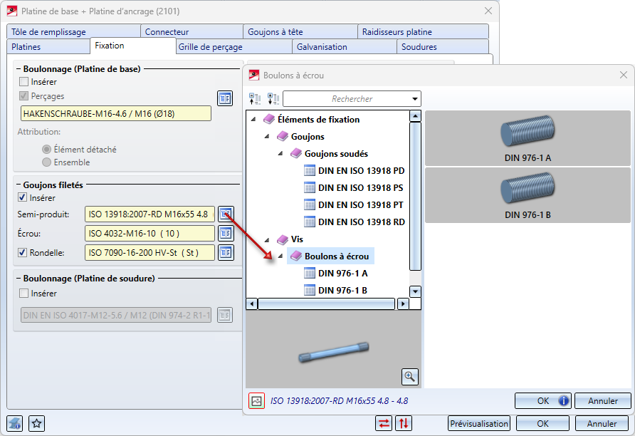Click the HAKENSCHRAUBE-M16-4.6 field
This screenshot has height=436, width=635.
[116, 113]
